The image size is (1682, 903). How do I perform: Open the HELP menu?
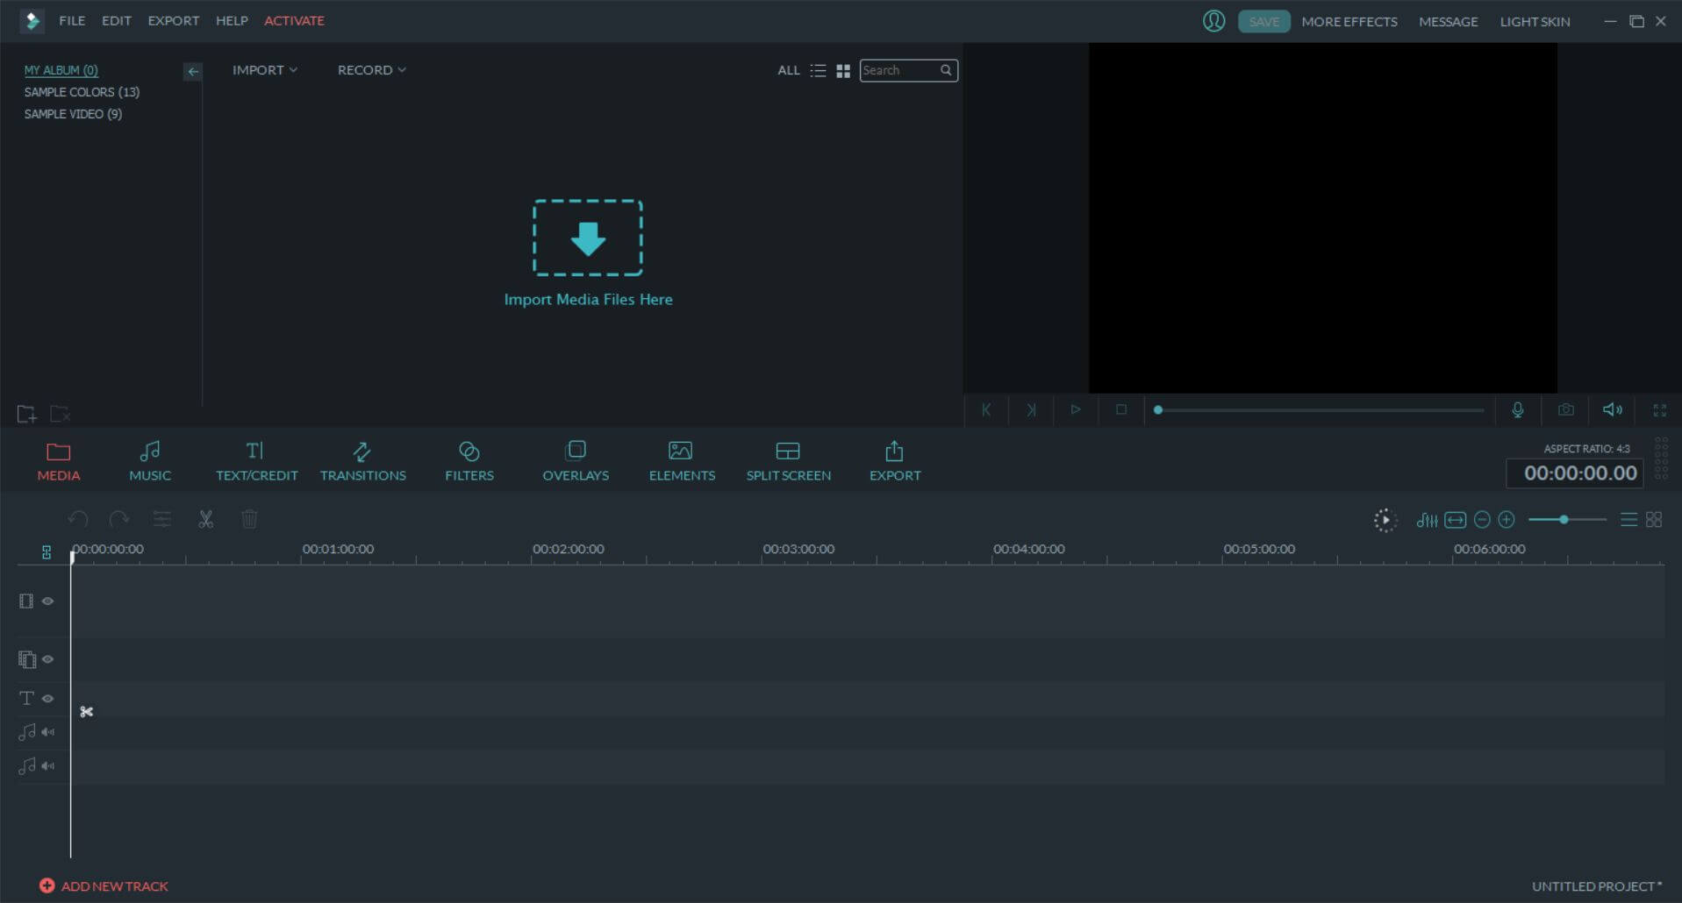[x=232, y=20]
